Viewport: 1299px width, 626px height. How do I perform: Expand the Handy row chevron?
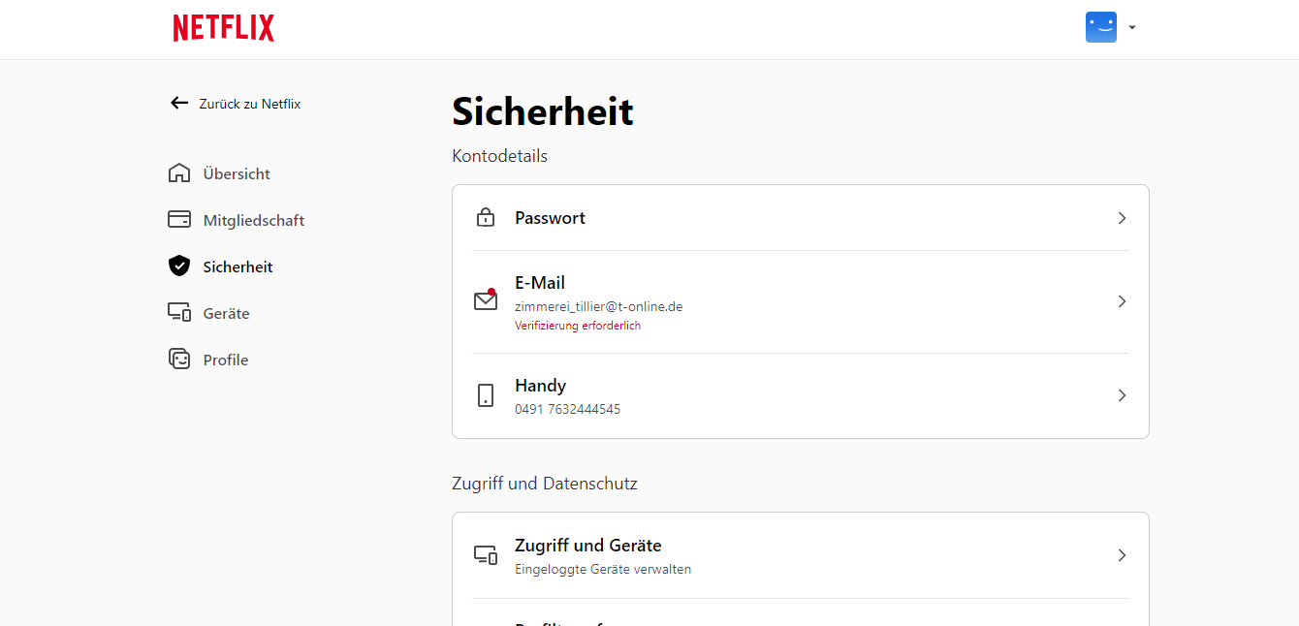coord(1122,395)
